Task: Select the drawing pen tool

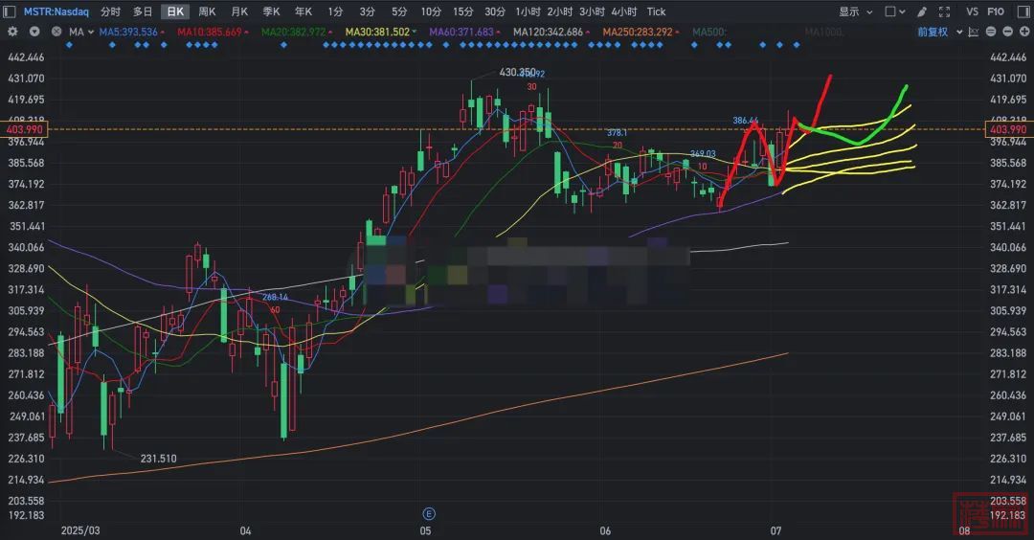Action: tap(921, 11)
